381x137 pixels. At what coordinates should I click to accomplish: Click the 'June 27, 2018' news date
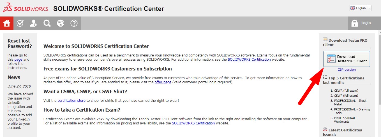[x=19, y=86]
